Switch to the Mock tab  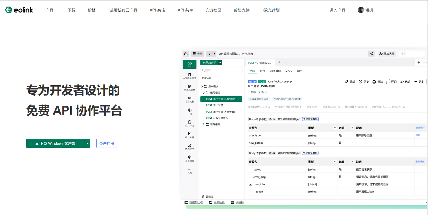tap(288, 71)
